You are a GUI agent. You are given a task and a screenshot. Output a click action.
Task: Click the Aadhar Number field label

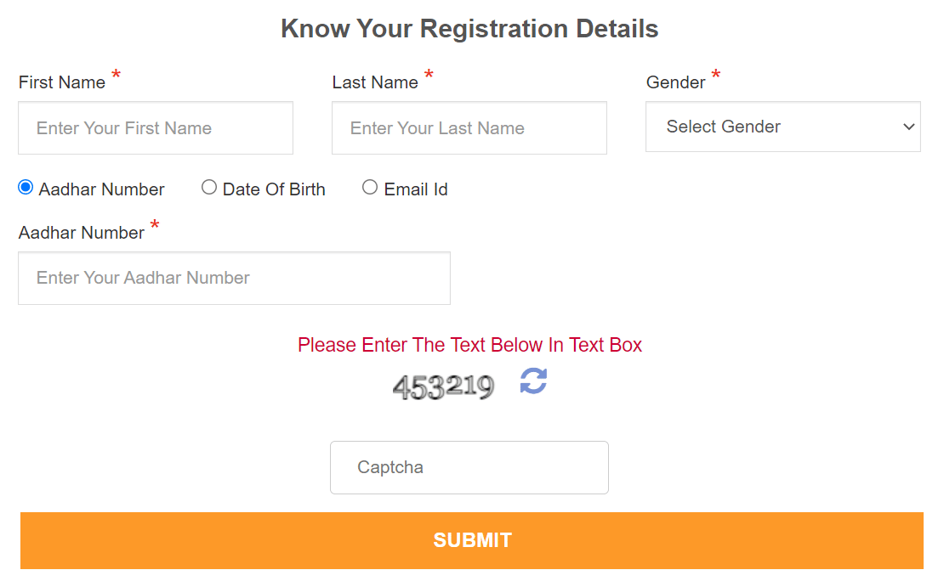point(81,232)
